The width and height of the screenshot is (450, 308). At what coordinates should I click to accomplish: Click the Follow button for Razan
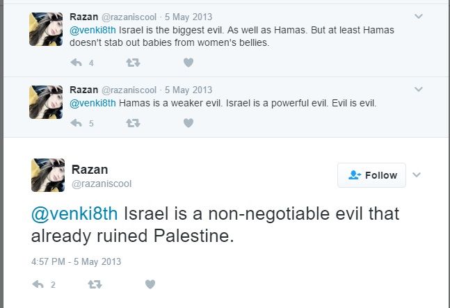point(371,175)
